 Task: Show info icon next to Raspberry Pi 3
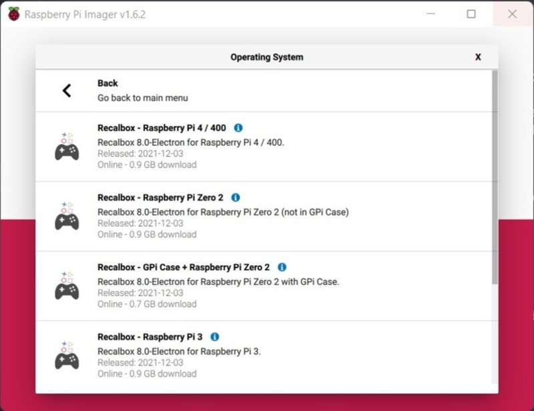(x=215, y=337)
